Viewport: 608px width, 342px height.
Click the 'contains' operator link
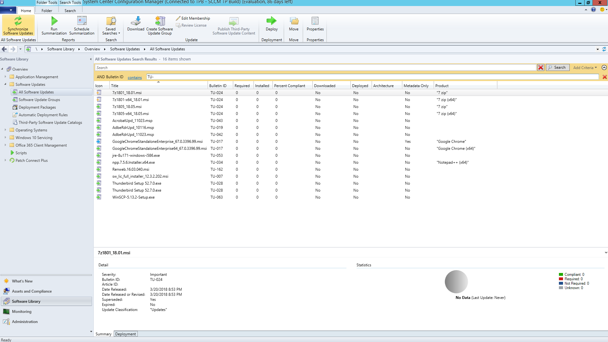coord(135,77)
